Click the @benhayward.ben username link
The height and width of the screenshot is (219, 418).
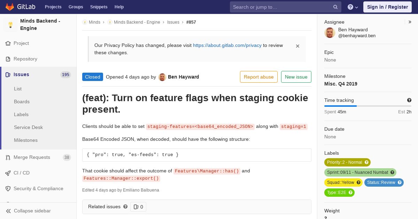click(x=357, y=35)
